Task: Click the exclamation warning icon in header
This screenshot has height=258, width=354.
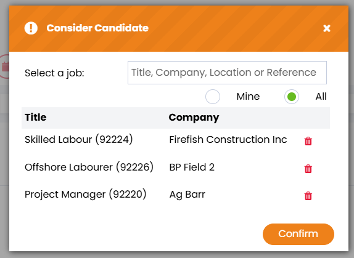Action: point(31,28)
